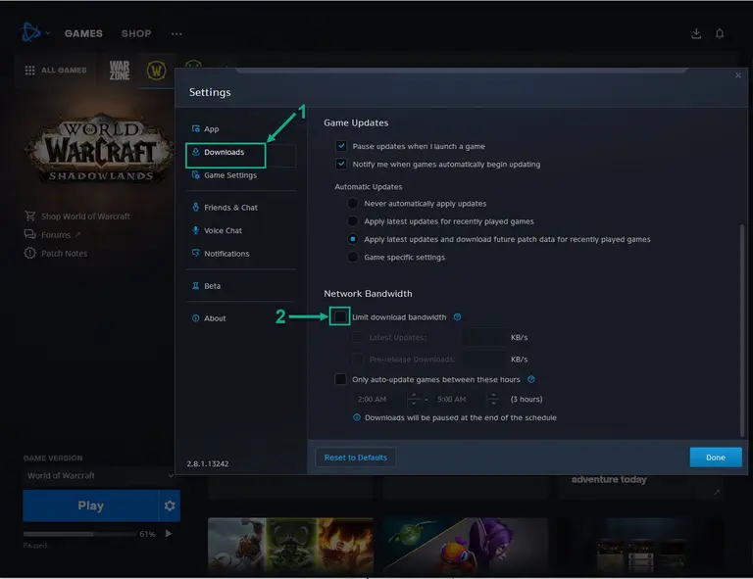
Task: Close the Settings dialog
Action: 738,75
